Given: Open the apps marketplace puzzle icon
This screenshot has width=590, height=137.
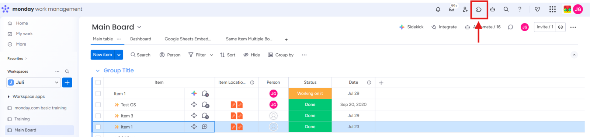Looking at the screenshot, I should point(479,9).
